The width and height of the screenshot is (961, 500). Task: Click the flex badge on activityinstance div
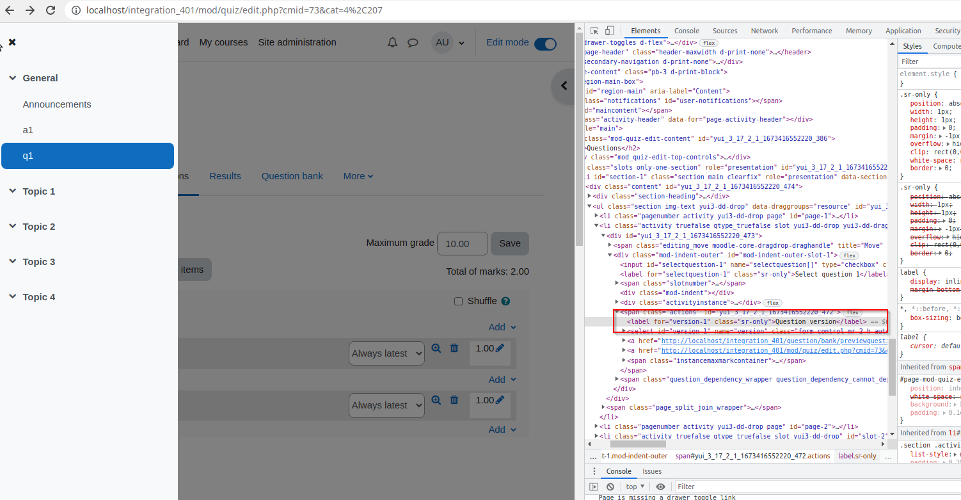pyautogui.click(x=773, y=302)
